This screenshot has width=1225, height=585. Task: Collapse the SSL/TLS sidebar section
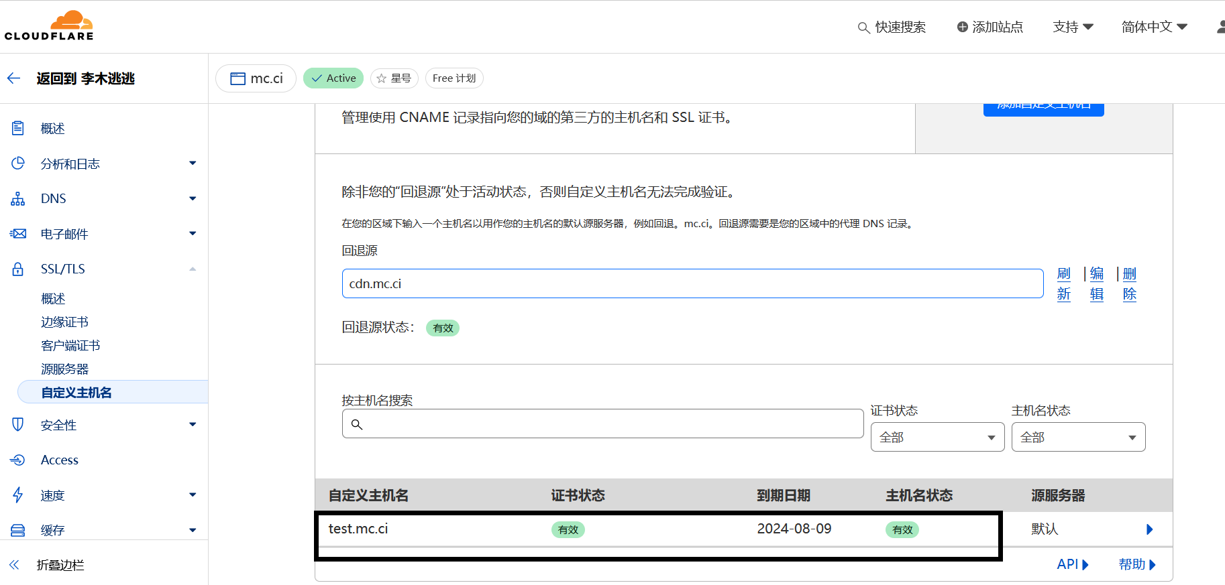(193, 269)
